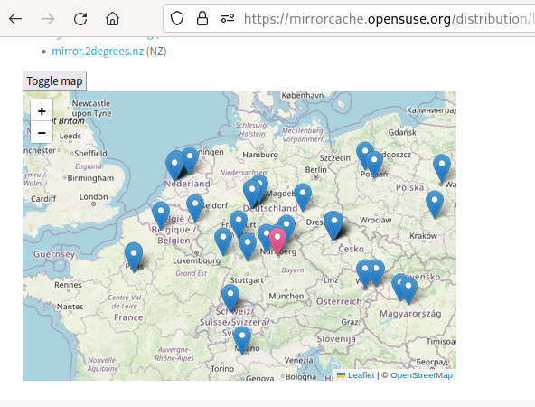Zoom in the map with plus
Image resolution: width=535 pixels, height=407 pixels.
pyautogui.click(x=42, y=110)
